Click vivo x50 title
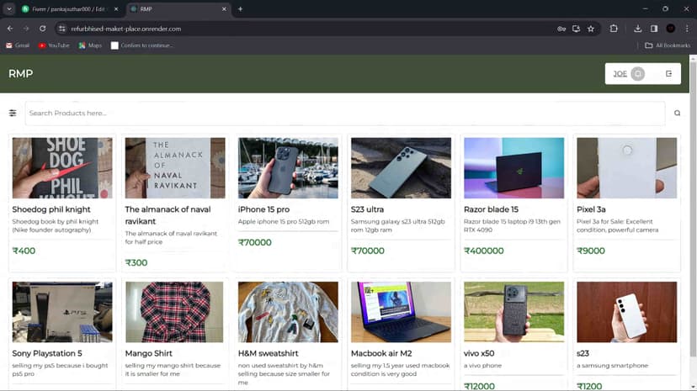 [x=479, y=354]
